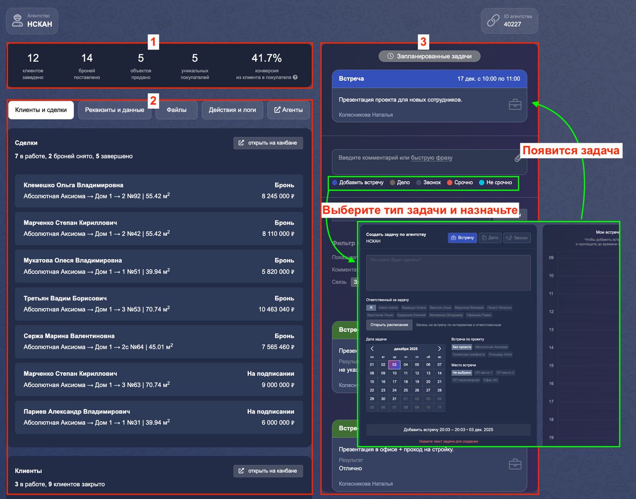636x499 pixels.
Task: Open deal Третьян Вадим Борисович
Action: 159,304
